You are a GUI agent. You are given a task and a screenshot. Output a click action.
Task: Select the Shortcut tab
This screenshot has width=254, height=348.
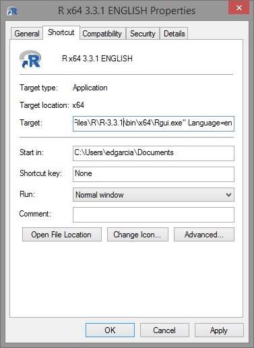[61, 32]
